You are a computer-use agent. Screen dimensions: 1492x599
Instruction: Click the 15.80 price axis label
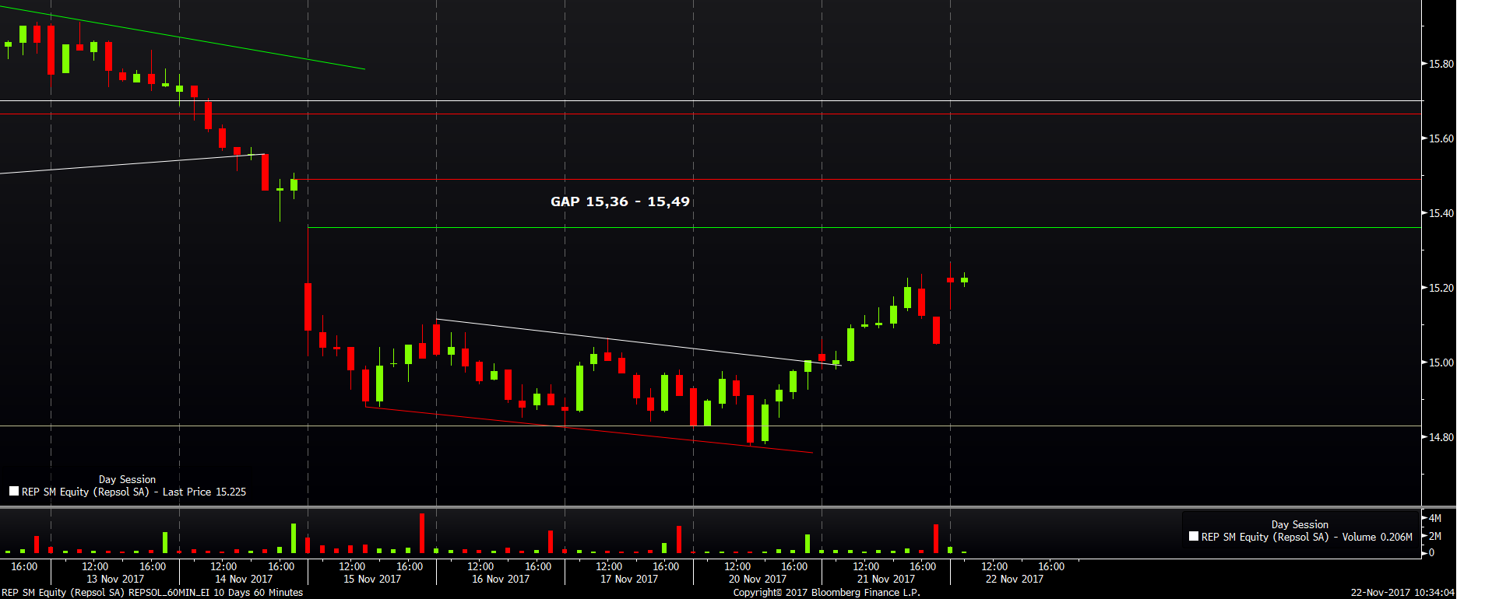click(1441, 64)
